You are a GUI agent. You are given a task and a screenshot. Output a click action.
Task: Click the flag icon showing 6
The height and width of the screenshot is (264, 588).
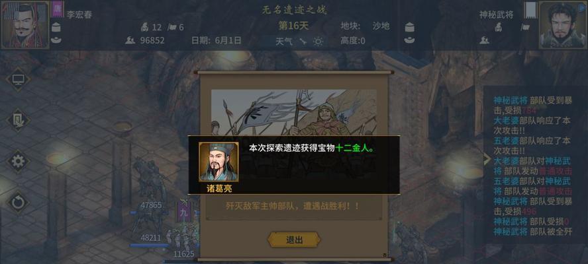coord(172,27)
